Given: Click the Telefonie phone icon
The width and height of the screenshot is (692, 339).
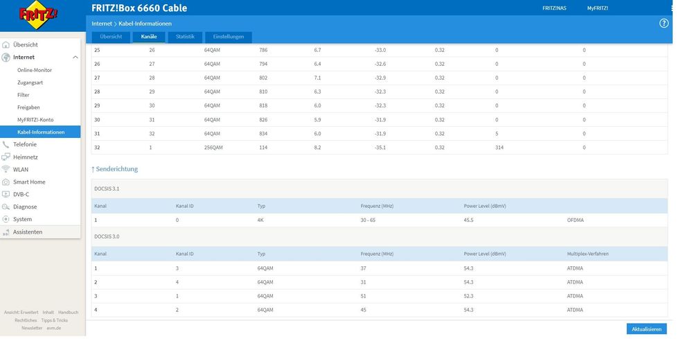Looking at the screenshot, I should coord(6,144).
